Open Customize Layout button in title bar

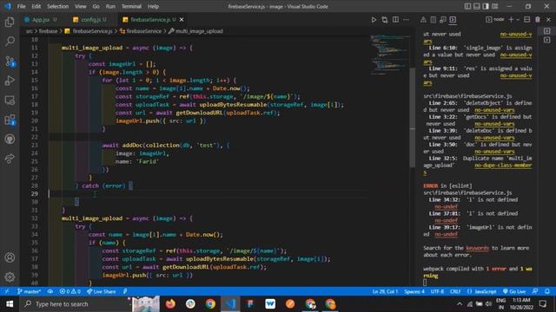coord(494,6)
